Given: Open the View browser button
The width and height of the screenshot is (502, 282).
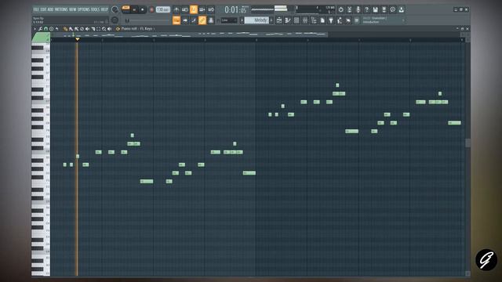Looking at the screenshot, I should click(314, 20).
